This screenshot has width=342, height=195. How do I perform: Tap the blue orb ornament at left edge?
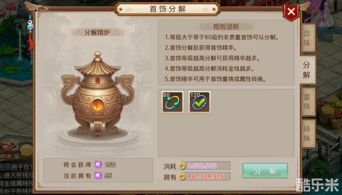[30, 26]
